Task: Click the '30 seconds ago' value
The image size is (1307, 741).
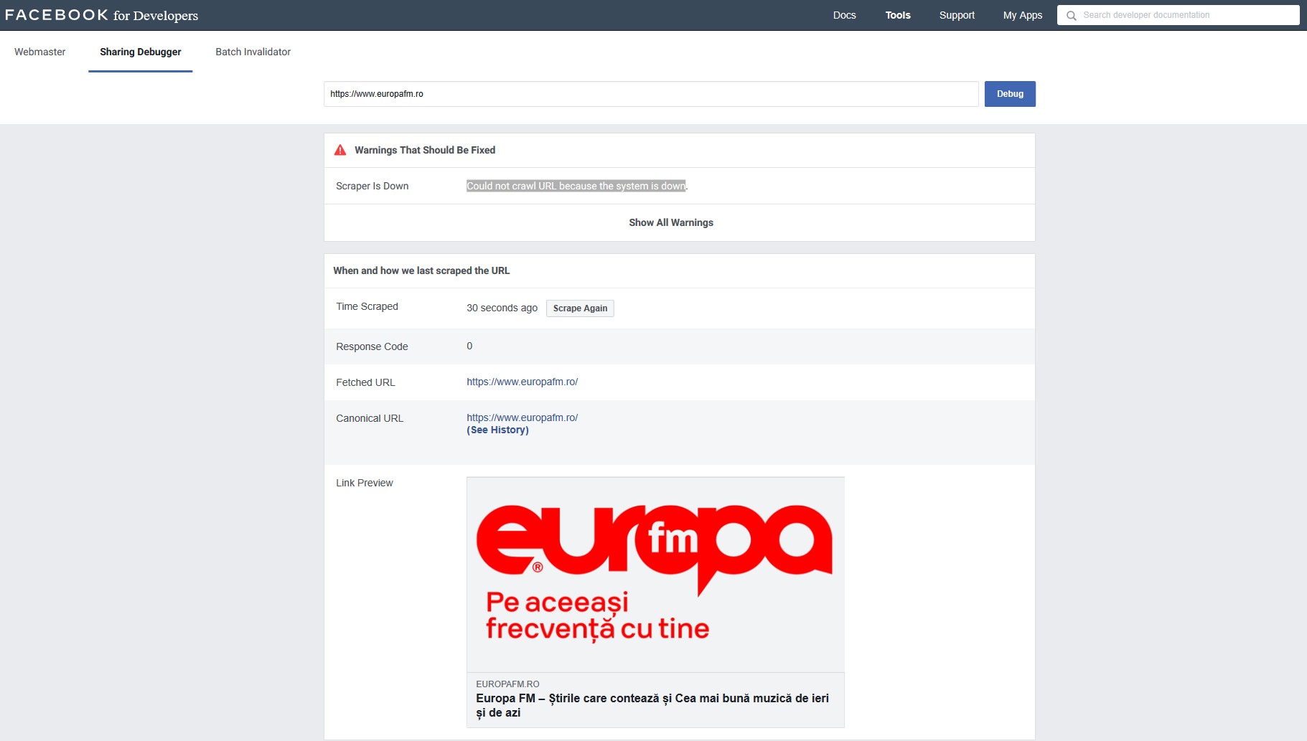Action: tap(502, 308)
